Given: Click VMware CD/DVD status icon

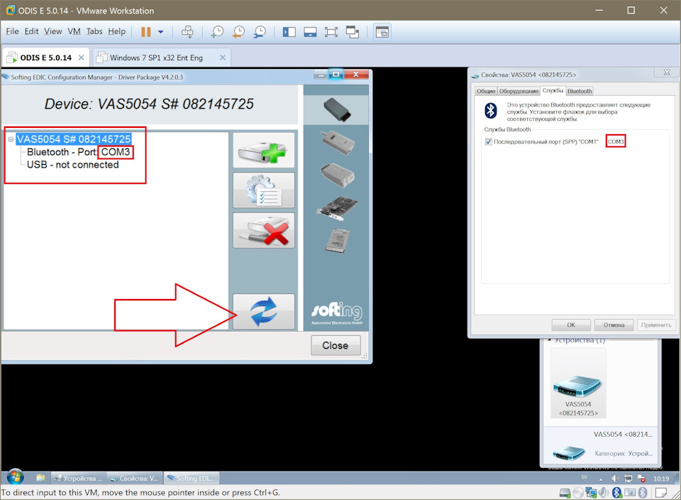Looking at the screenshot, I should pyautogui.click(x=577, y=493).
